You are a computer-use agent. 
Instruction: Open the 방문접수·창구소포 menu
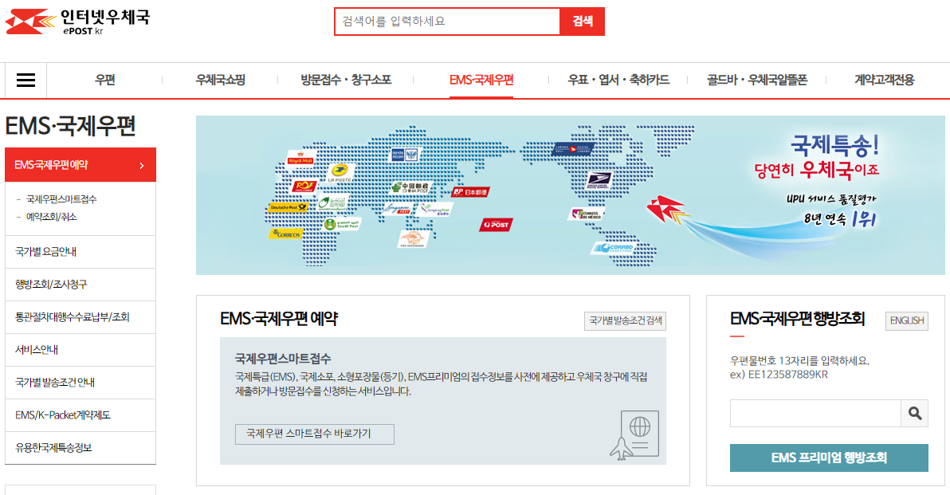(346, 80)
